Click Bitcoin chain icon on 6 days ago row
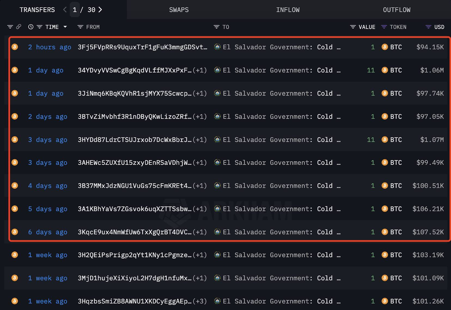451x310 pixels. click(x=15, y=232)
